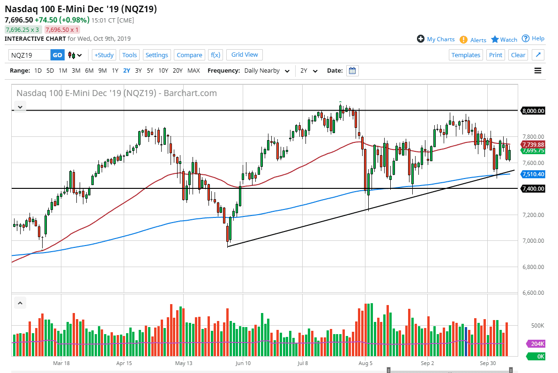
Task: Open chart Settings
Action: tap(156, 55)
